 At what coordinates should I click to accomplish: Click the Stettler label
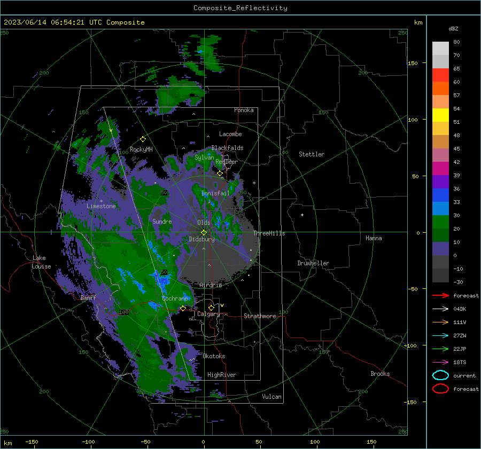click(x=312, y=154)
